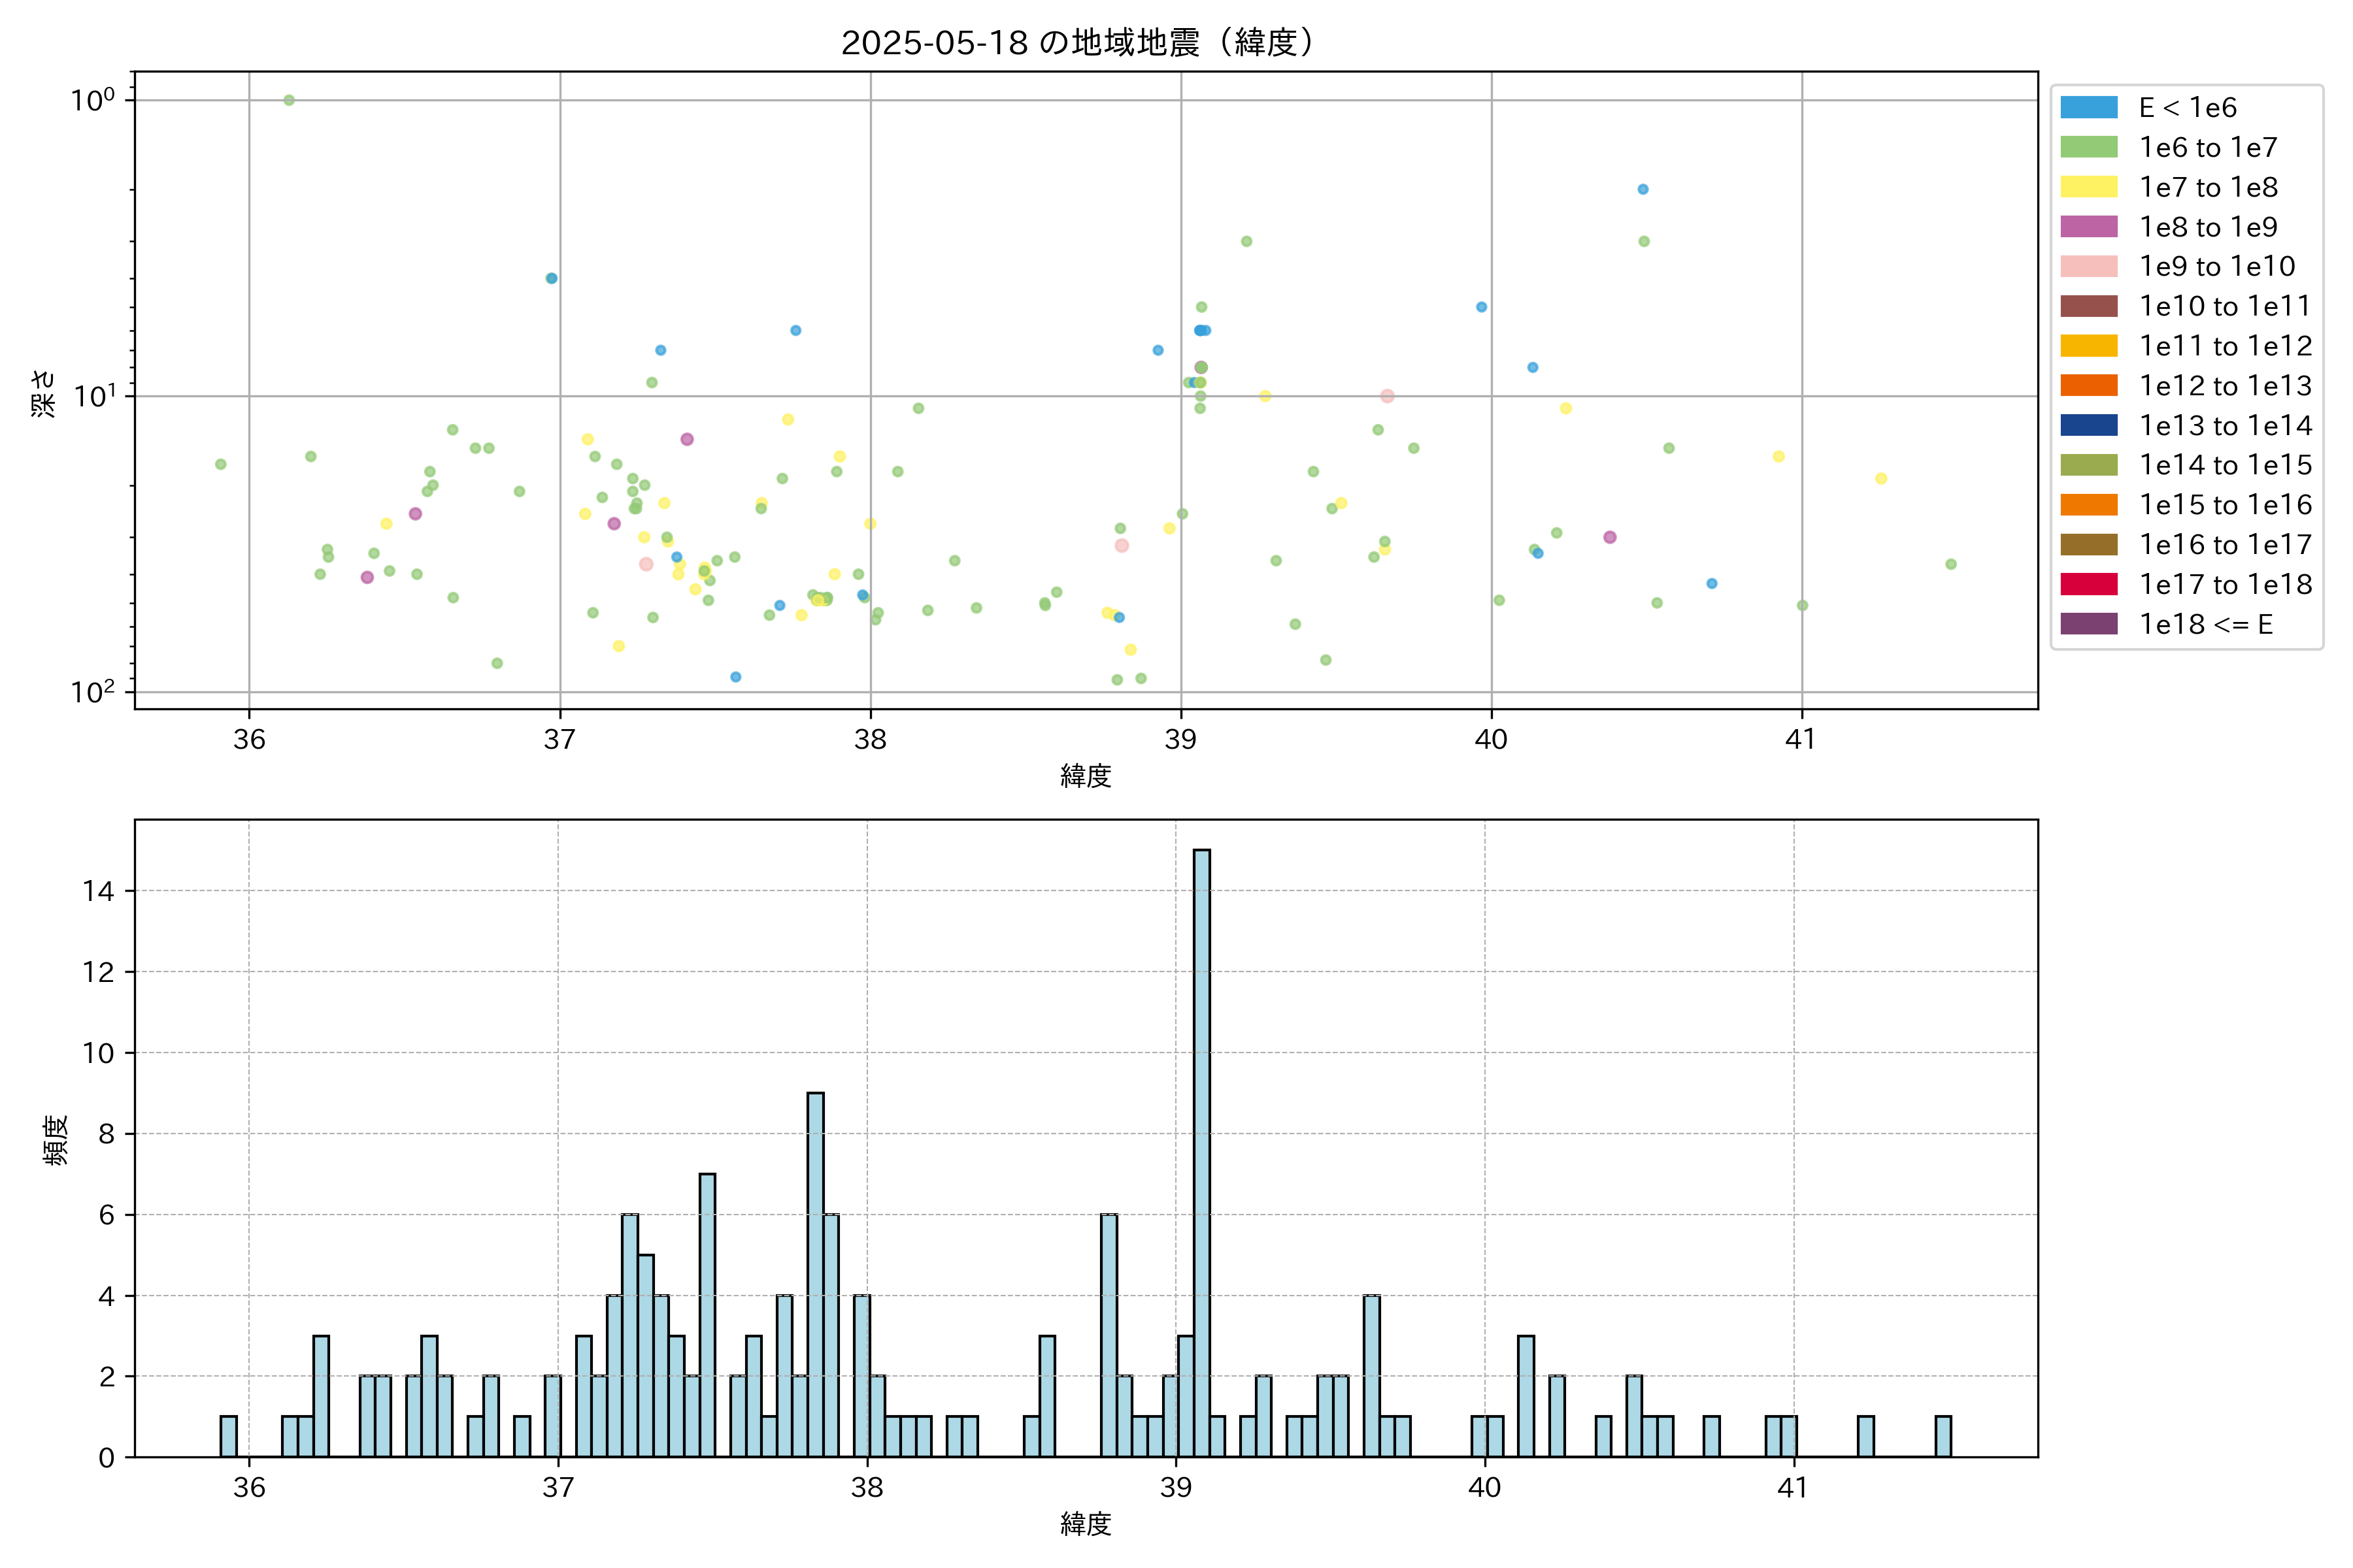Click the yellow '1e7 to 1e8' legend swatch

tap(2088, 187)
